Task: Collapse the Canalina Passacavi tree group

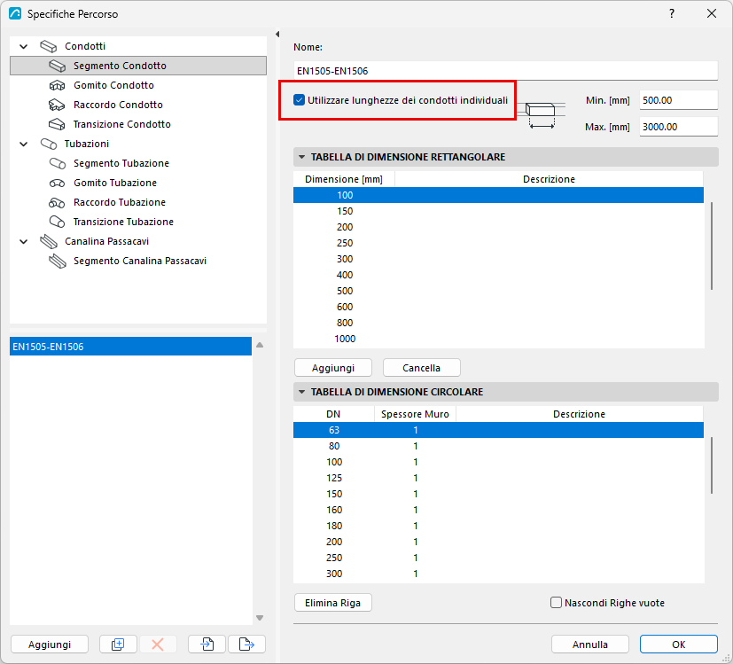Action: [x=23, y=241]
